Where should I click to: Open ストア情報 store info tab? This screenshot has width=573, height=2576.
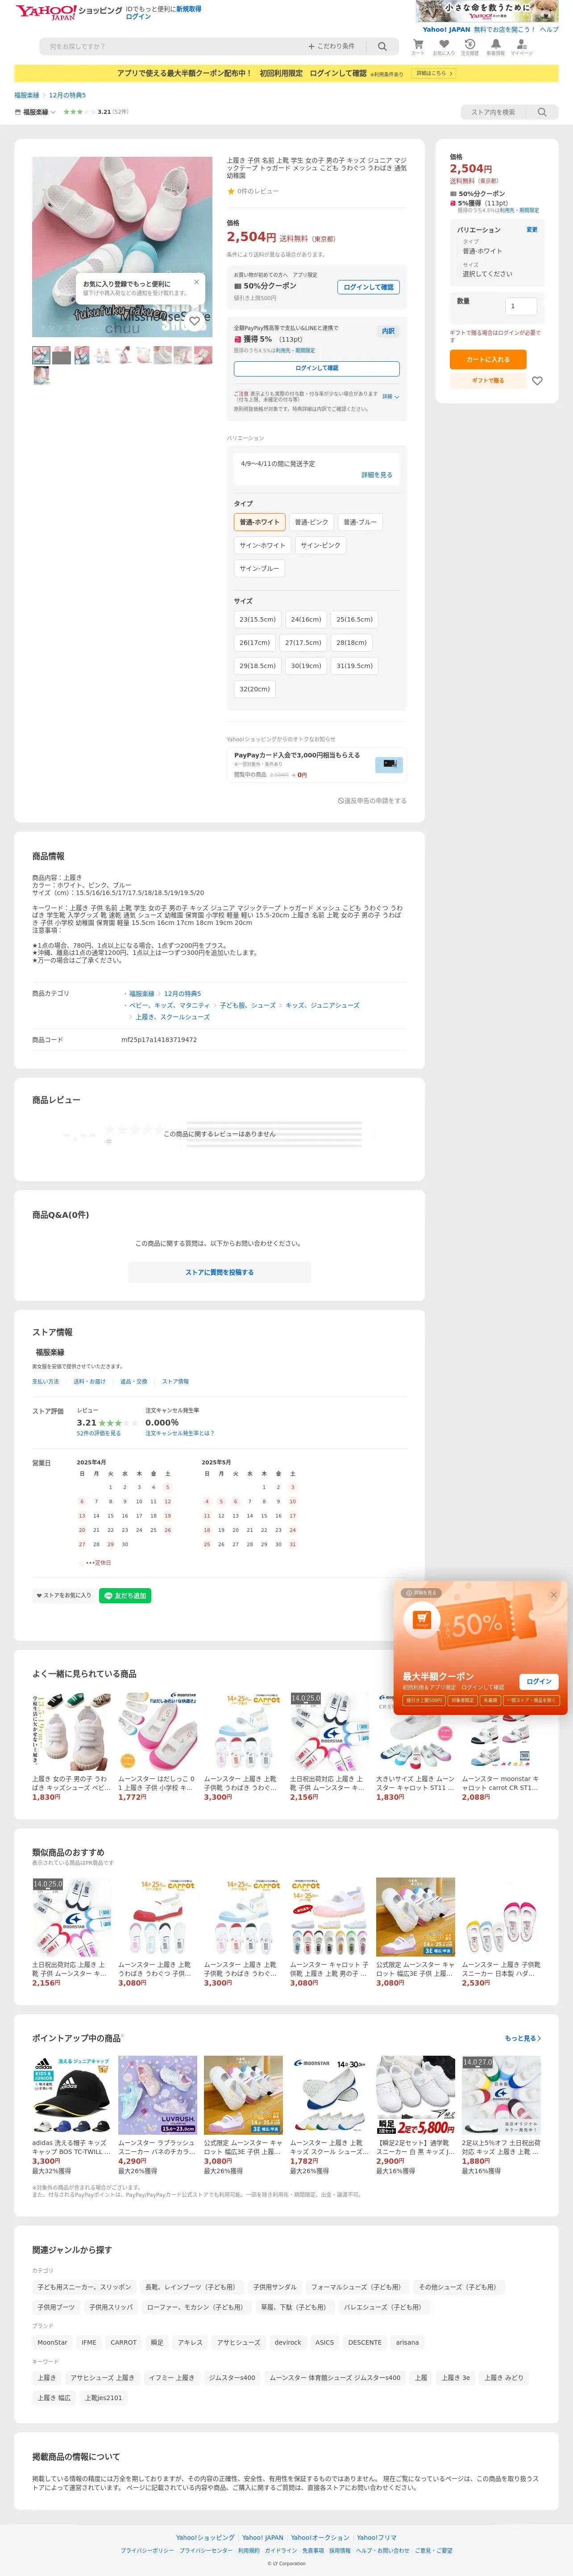[x=175, y=1381]
